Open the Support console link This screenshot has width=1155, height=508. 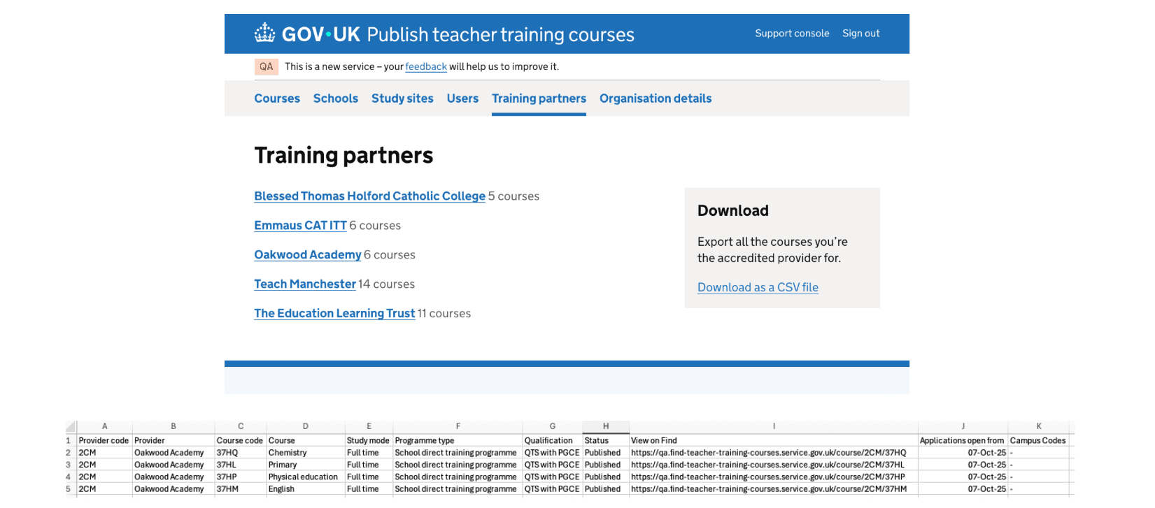[792, 34]
